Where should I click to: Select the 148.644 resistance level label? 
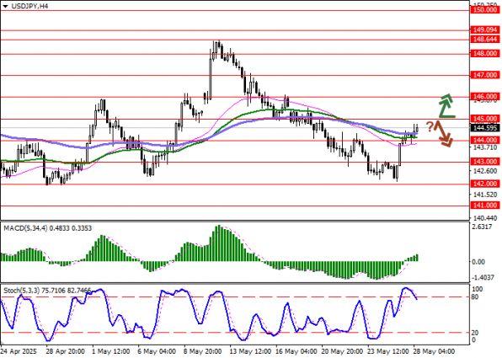484,40
